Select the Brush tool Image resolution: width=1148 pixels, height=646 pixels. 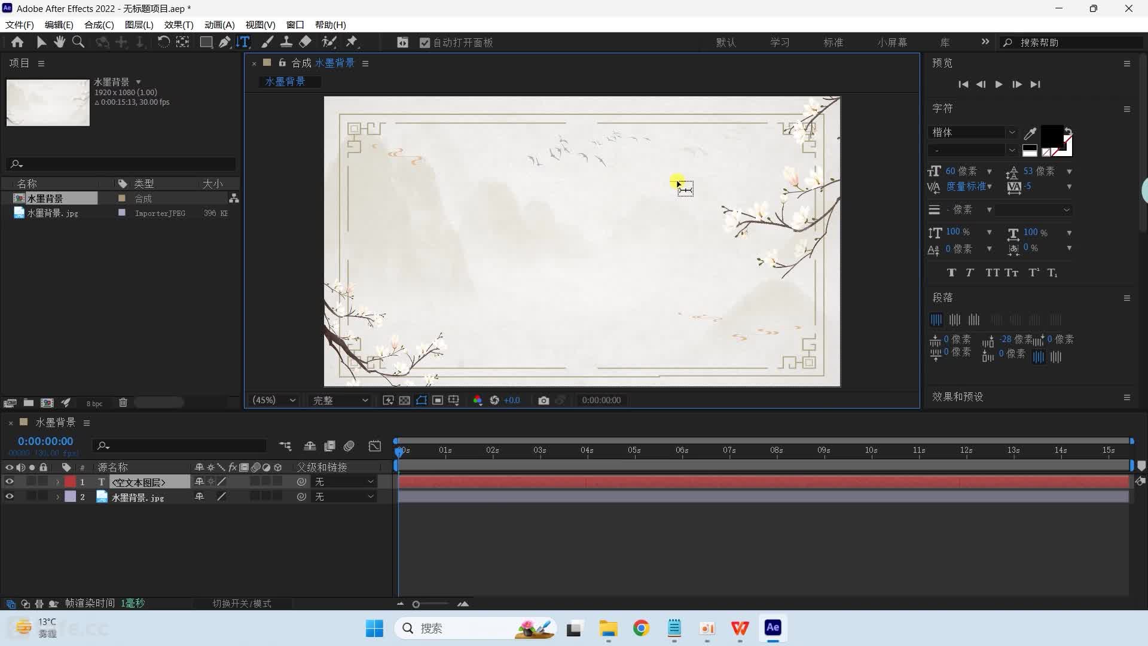(267, 42)
